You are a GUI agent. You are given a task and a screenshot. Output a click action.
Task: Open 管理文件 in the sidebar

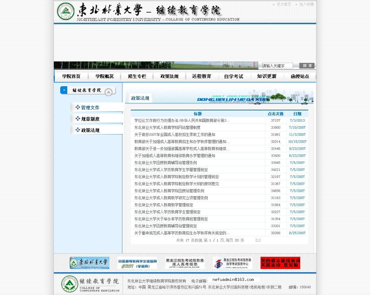point(90,108)
